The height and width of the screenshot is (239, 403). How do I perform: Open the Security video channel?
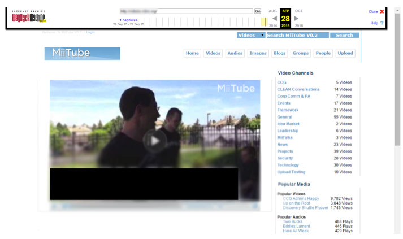tap(285, 158)
